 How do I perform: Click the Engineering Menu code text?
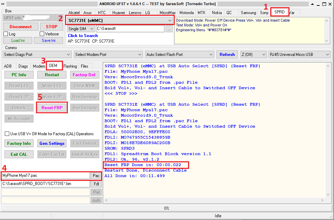point(203,30)
